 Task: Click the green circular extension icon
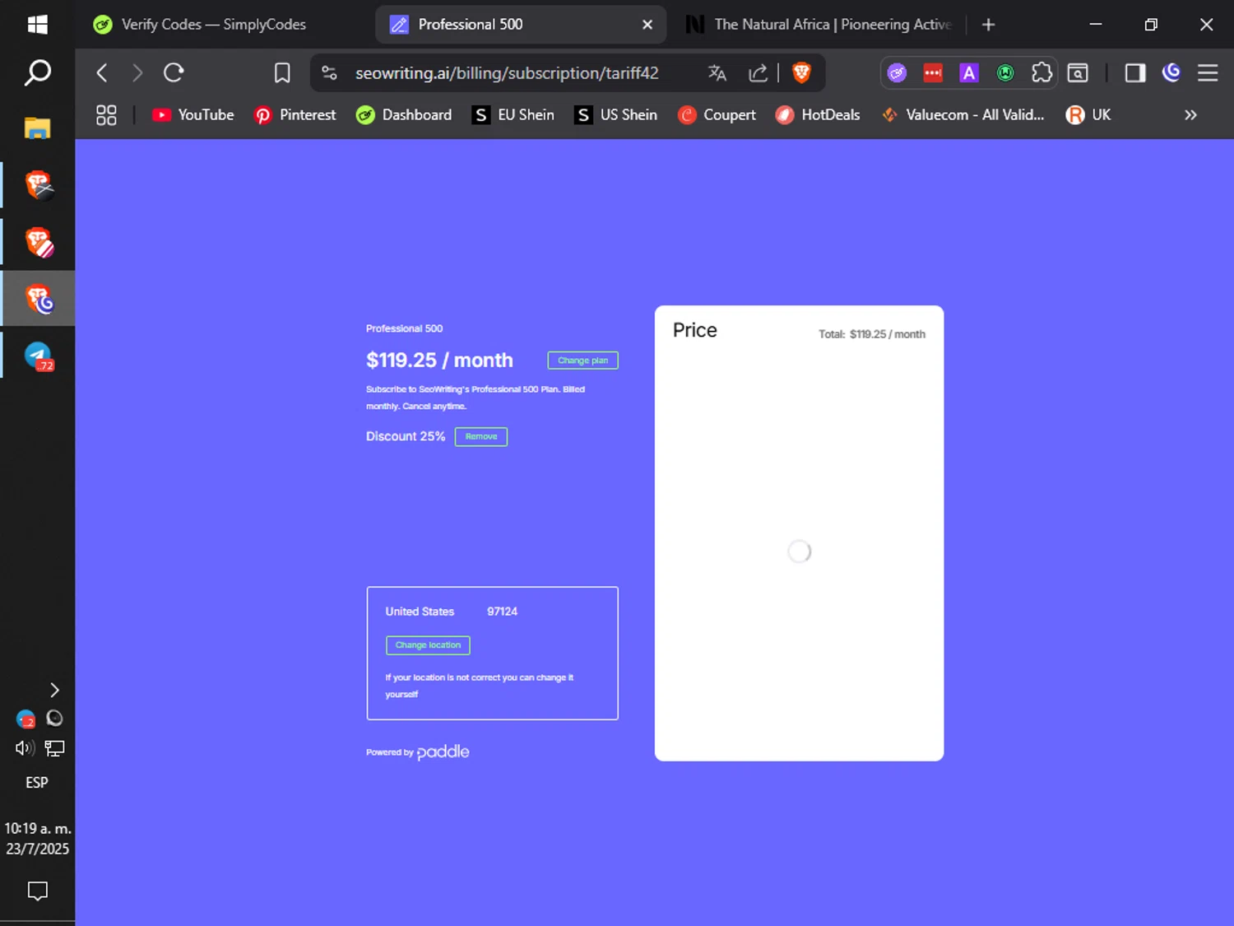(x=1005, y=73)
